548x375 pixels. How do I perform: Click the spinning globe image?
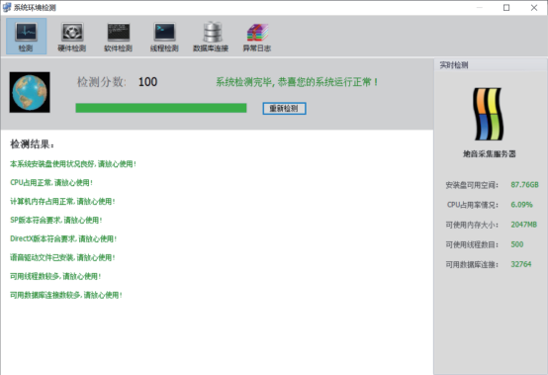tap(30, 92)
